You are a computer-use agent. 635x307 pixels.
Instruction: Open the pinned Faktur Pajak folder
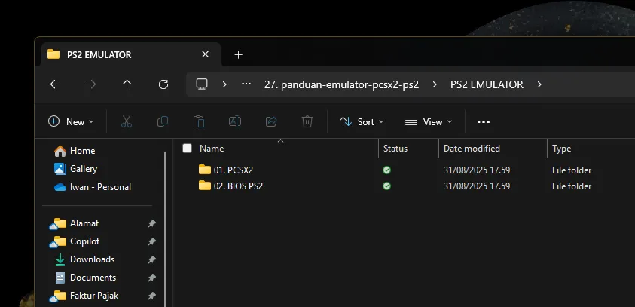pyautogui.click(x=84, y=296)
